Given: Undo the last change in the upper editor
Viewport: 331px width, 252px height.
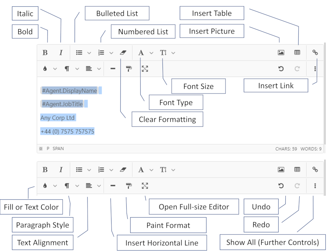Looking at the screenshot, I should (281, 69).
